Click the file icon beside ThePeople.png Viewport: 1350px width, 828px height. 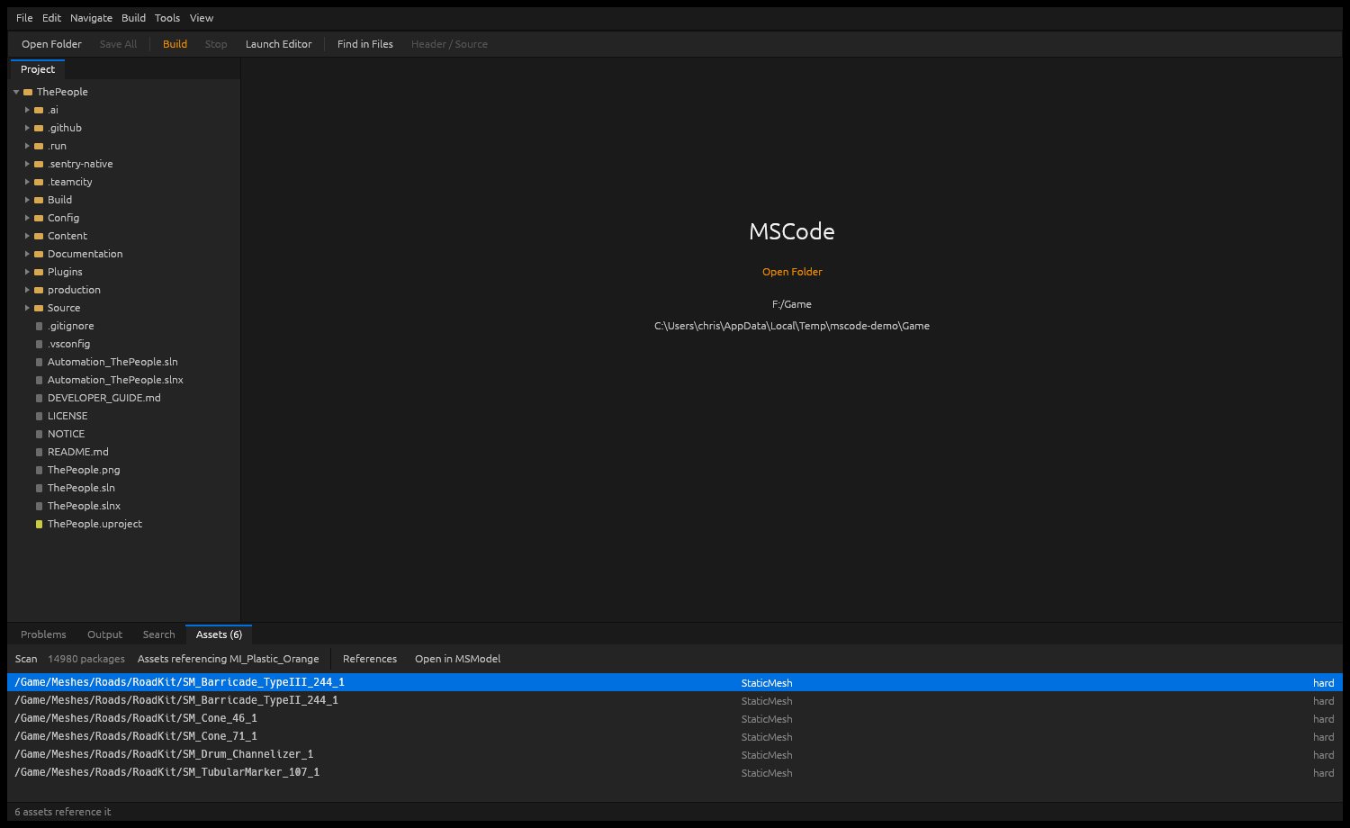(x=39, y=470)
